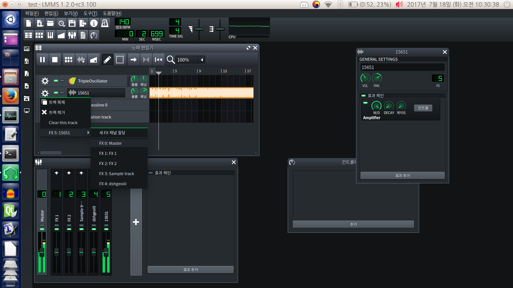Solo the TripleOscillator track
The image size is (513, 288).
pyautogui.click(x=62, y=81)
